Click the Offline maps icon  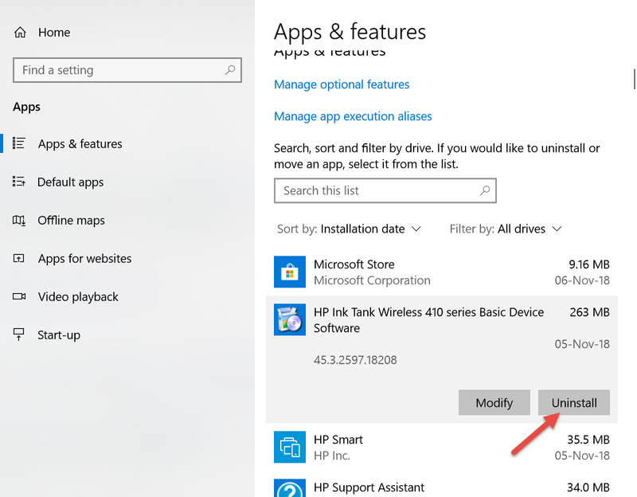tap(18, 221)
